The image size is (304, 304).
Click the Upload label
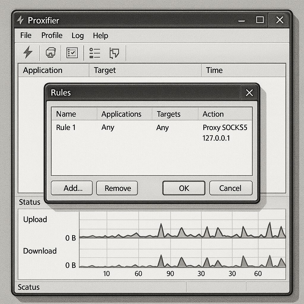pyautogui.click(x=35, y=219)
